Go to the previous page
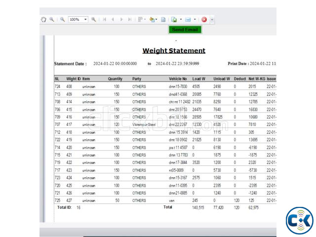Image resolution: width=316 pixels, height=237 pixels. point(113,20)
